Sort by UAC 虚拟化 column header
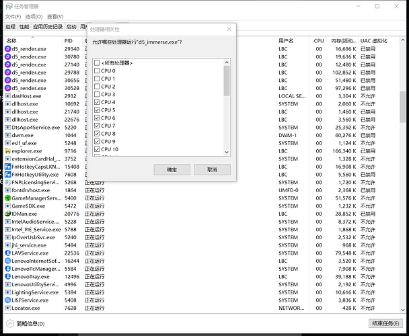Image resolution: width=409 pixels, height=336 pixels. click(x=378, y=41)
